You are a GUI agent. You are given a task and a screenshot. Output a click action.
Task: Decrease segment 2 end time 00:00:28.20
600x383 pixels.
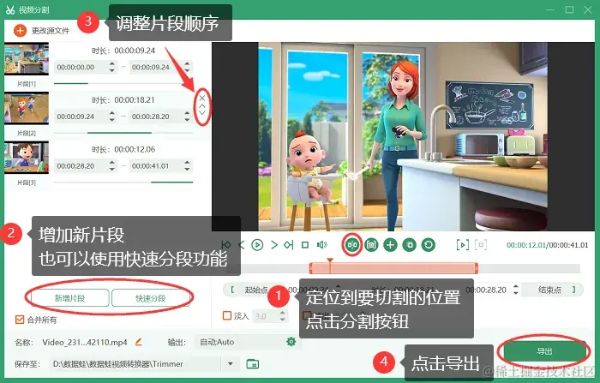[187, 120]
